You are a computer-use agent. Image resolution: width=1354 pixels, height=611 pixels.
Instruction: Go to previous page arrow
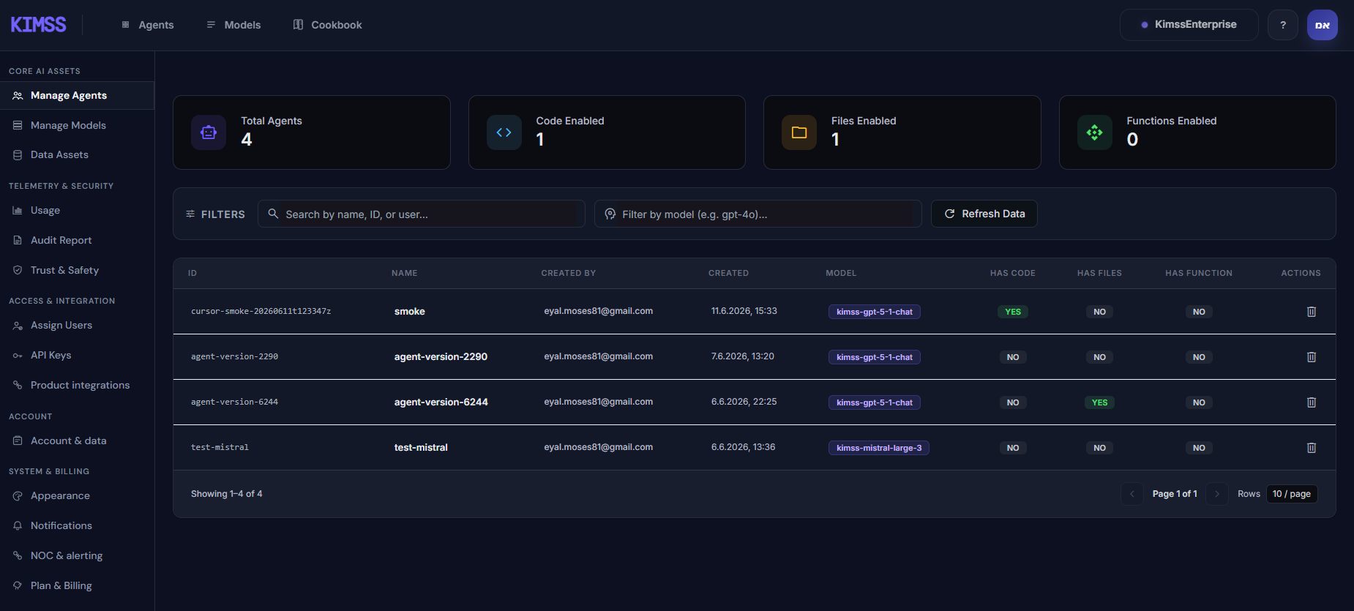point(1132,494)
